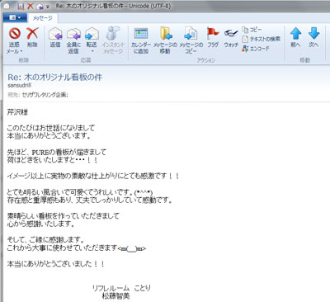Screen dimensions: 330x302
Task: Watch the conversation with ウォッチ glasses icon
Action: coord(231,38)
